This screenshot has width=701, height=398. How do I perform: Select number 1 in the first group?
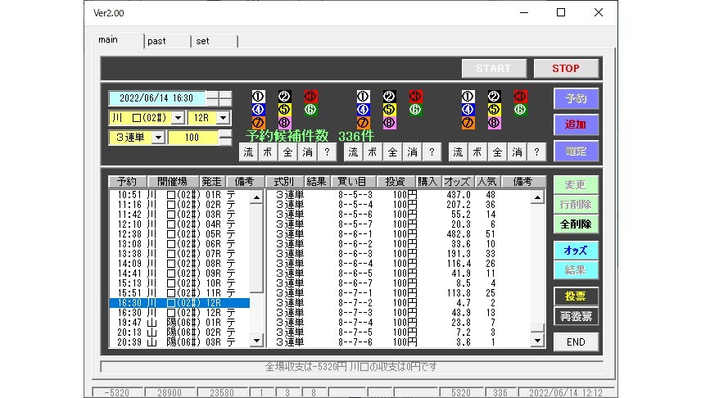pos(258,97)
